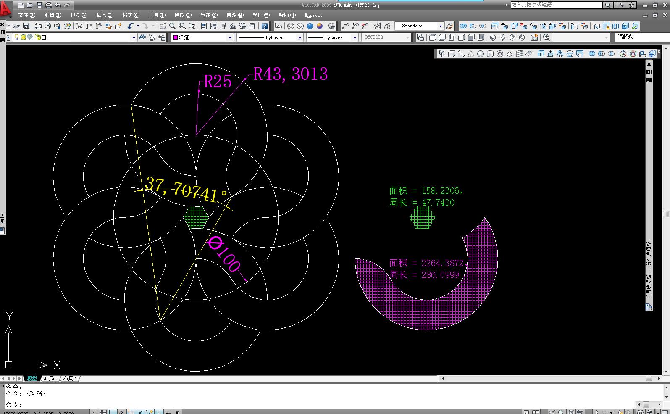This screenshot has height=414, width=670.
Task: Open the tool palette properties button
Action: coord(649,80)
